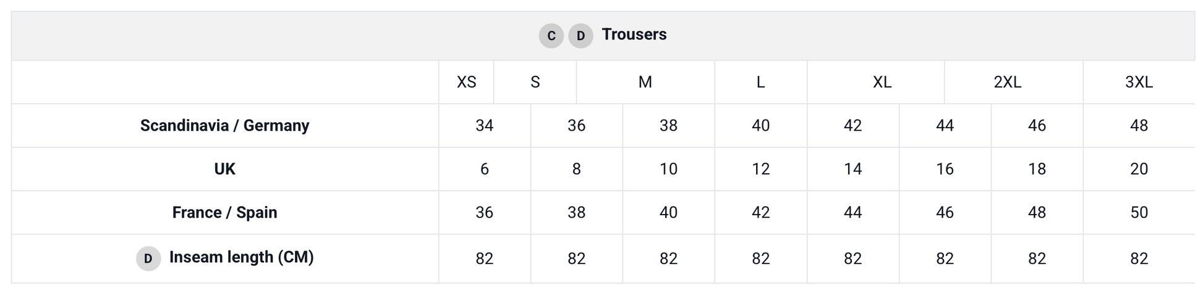Select the Scandinavia / Germany row label

[224, 126]
